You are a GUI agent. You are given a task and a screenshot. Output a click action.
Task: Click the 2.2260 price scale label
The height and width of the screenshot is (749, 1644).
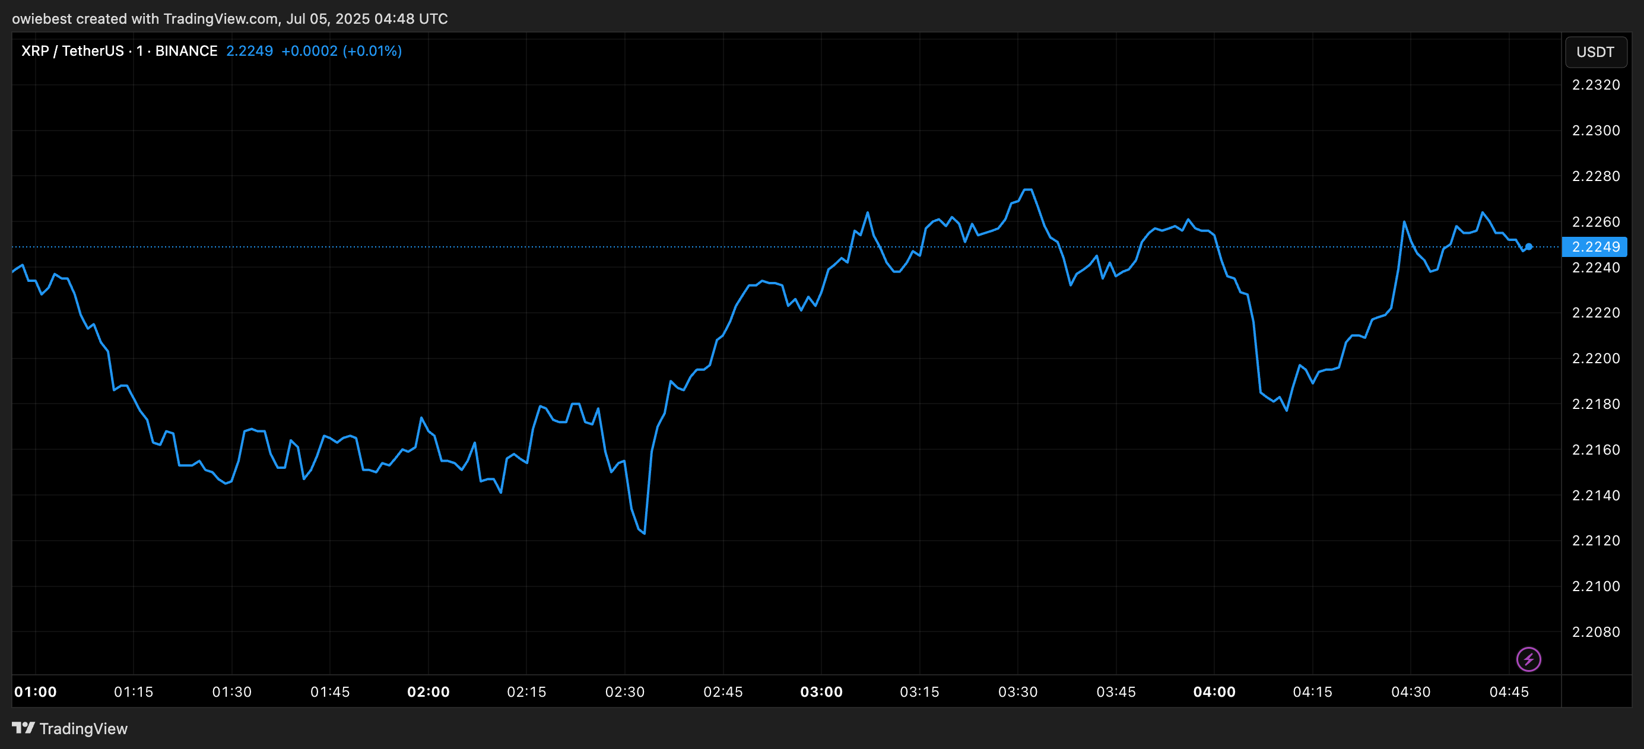[x=1595, y=221]
